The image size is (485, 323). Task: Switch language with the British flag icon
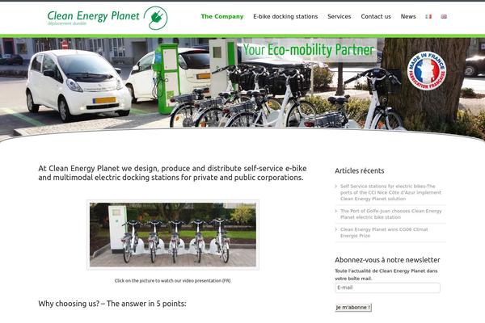pos(444,16)
